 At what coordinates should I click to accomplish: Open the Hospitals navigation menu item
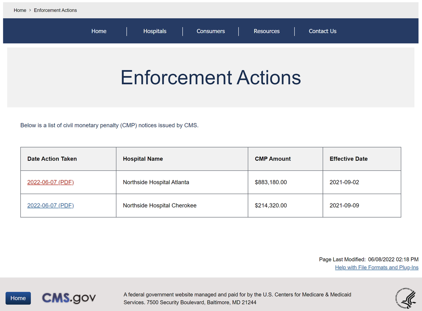click(155, 31)
